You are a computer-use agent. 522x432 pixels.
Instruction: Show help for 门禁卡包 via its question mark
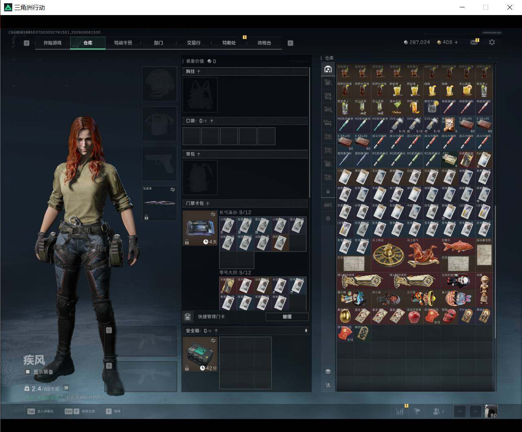[208, 204]
